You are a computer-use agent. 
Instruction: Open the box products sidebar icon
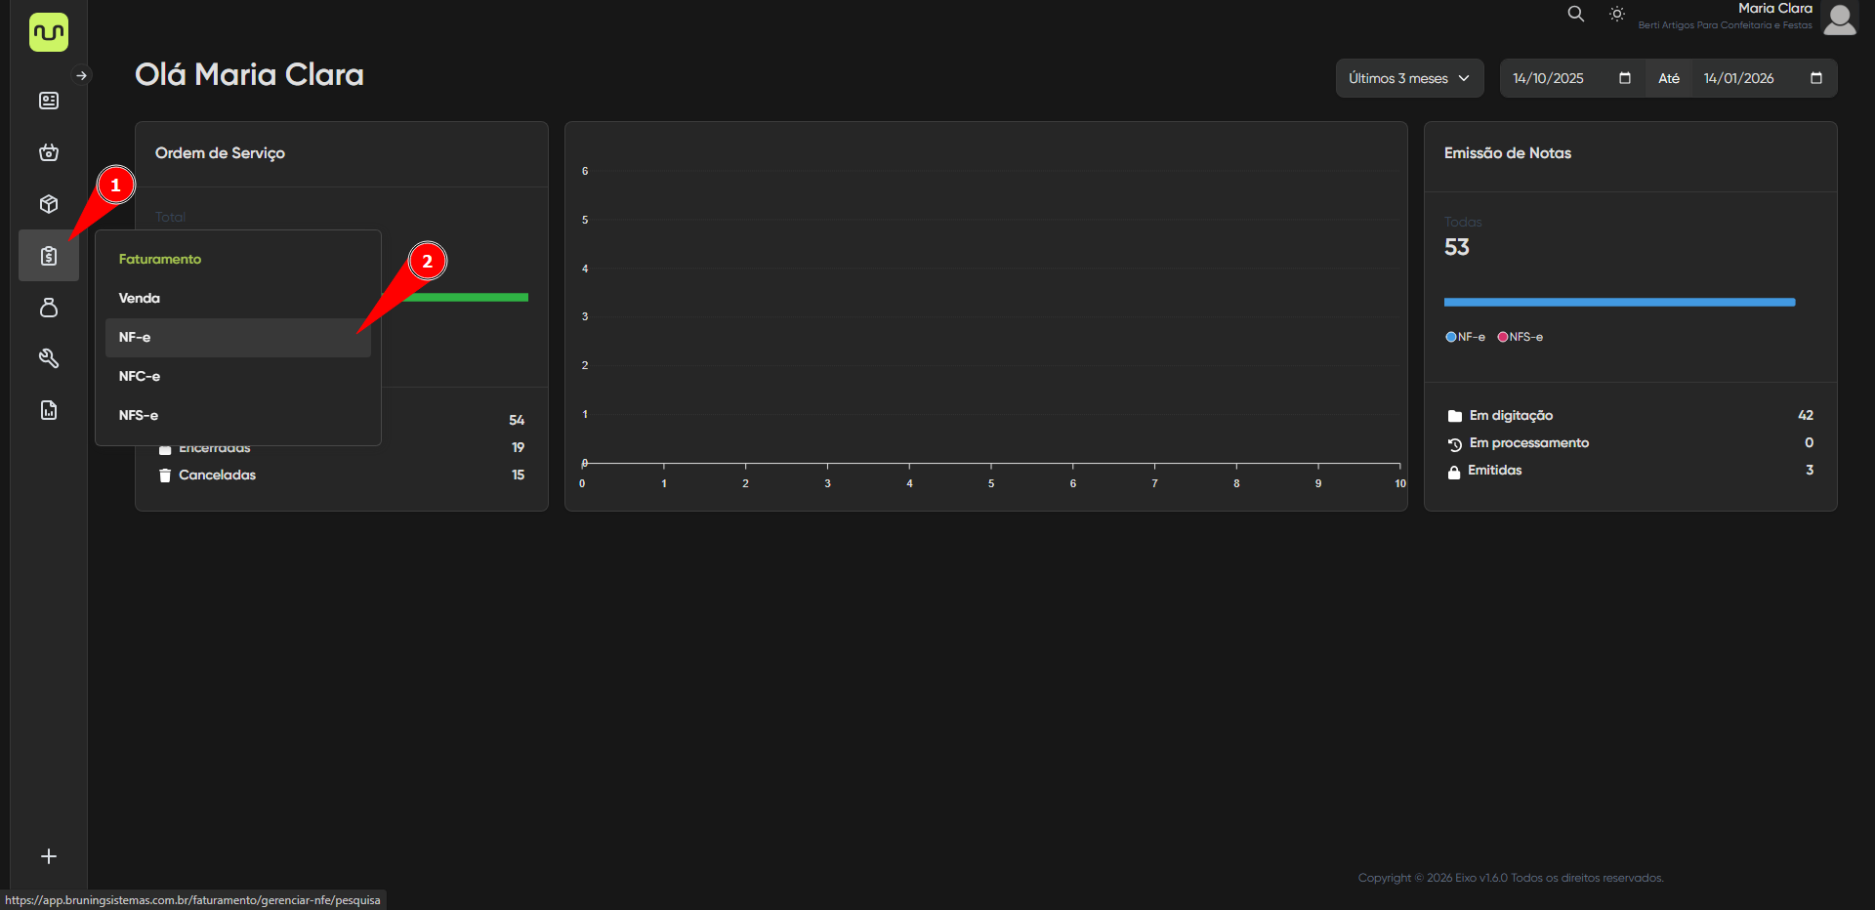click(x=49, y=204)
